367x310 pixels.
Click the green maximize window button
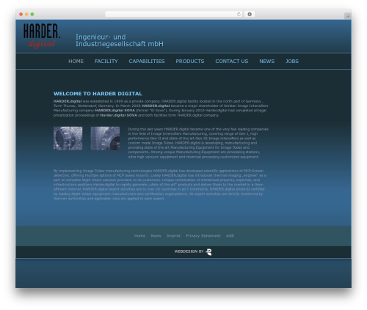[x=32, y=15]
